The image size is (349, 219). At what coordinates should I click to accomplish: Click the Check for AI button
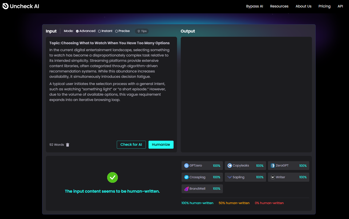click(131, 145)
